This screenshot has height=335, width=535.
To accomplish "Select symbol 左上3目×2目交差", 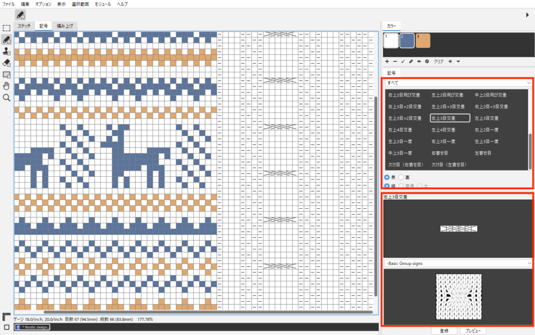I will (x=405, y=118).
